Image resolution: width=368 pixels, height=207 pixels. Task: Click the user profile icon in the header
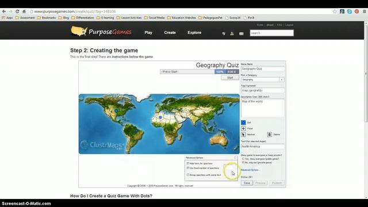(x=232, y=33)
